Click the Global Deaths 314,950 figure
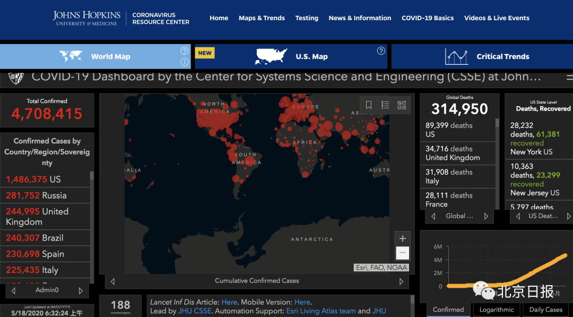Image resolution: width=573 pixels, height=317 pixels. point(459,109)
